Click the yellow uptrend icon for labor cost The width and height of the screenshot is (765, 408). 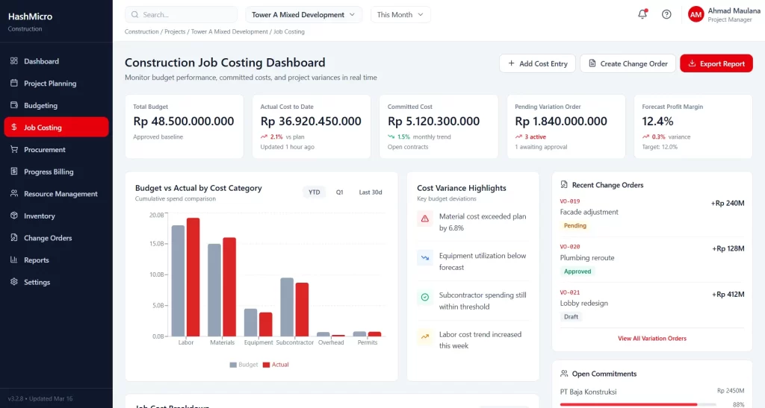pyautogui.click(x=425, y=336)
